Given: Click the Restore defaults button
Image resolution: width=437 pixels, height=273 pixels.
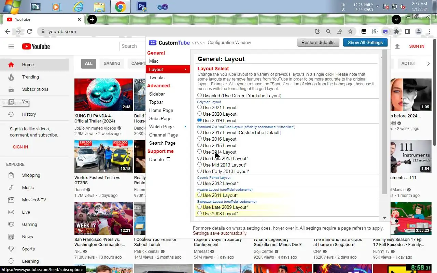Looking at the screenshot, I should tap(318, 43).
